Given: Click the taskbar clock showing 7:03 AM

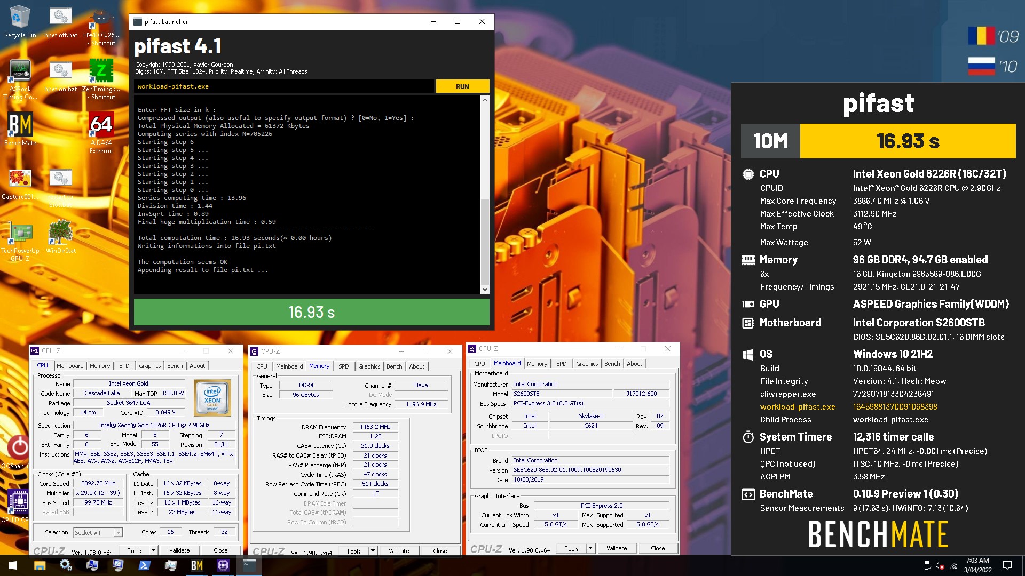Looking at the screenshot, I should coord(977,565).
